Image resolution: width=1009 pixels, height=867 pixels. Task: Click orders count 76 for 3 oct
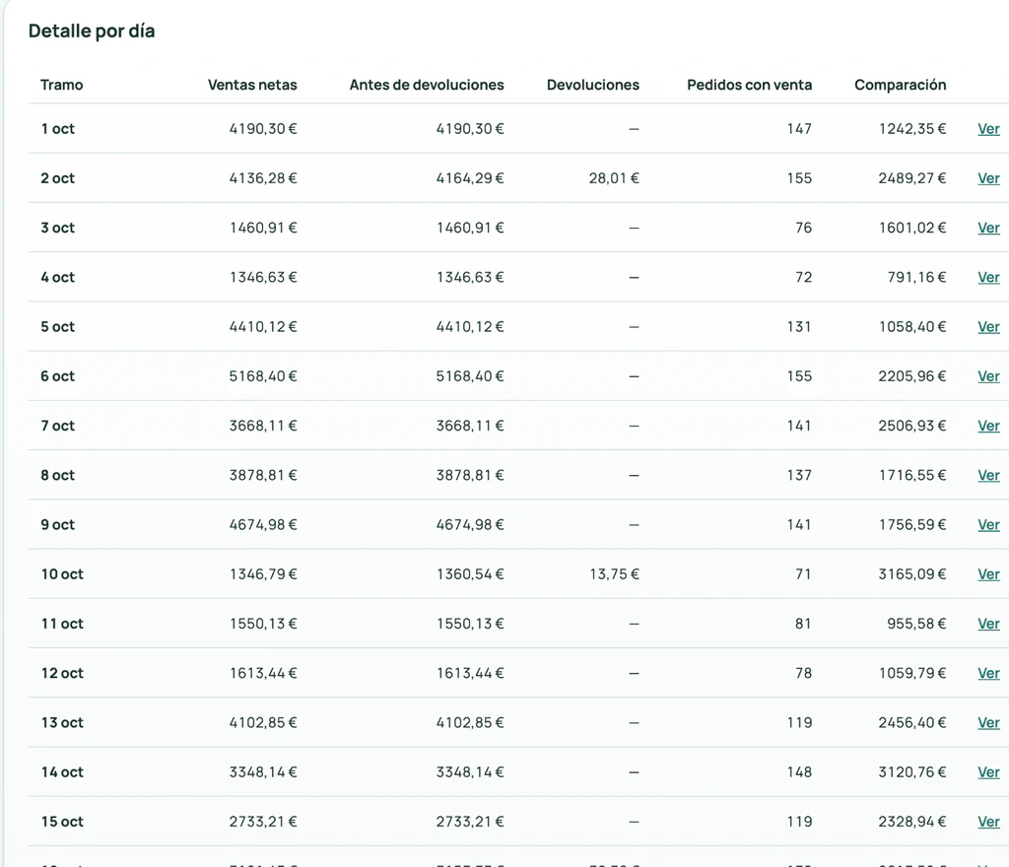[804, 228]
